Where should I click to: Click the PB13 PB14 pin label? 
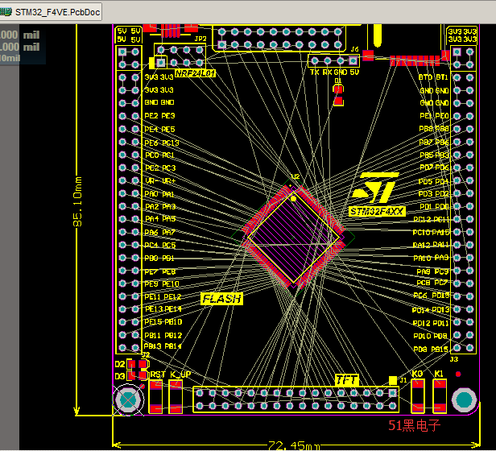(x=163, y=346)
